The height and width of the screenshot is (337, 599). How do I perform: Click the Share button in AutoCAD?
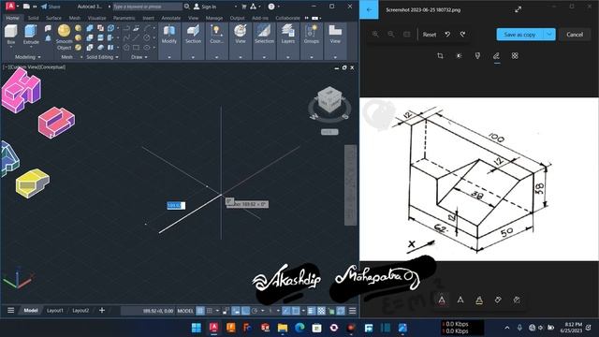pos(51,7)
